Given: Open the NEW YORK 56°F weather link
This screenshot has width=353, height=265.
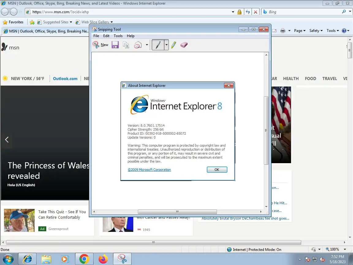Looking at the screenshot, I should point(23,79).
